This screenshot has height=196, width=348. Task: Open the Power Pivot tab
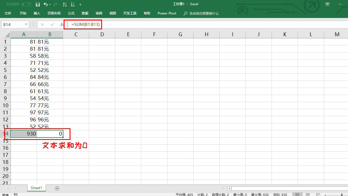click(x=167, y=13)
